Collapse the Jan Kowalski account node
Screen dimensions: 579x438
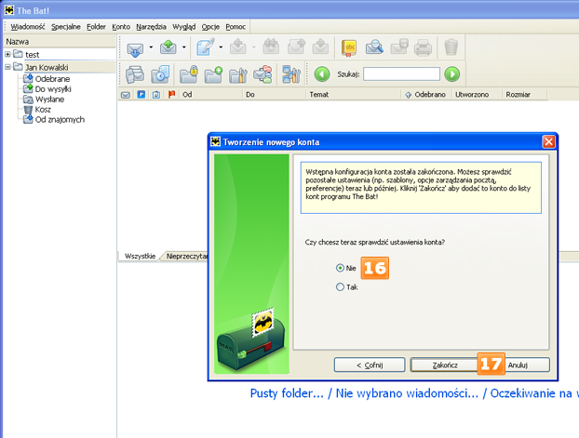pos(7,67)
